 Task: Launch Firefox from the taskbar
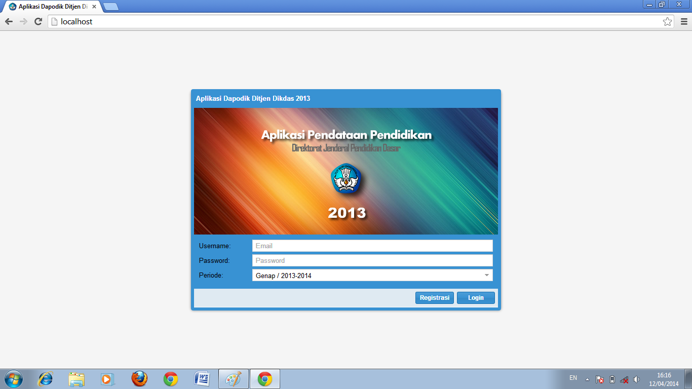click(139, 379)
